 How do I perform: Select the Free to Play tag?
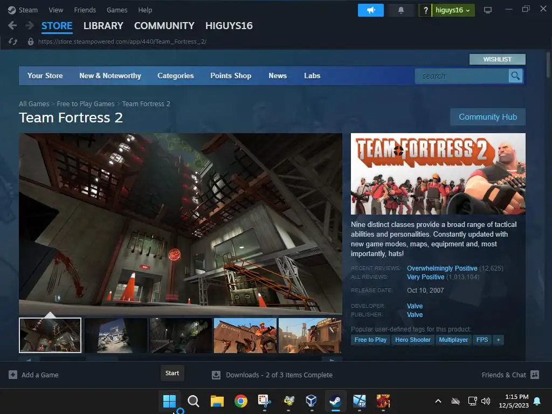click(x=370, y=340)
